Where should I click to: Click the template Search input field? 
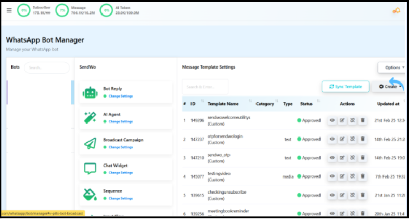pyautogui.click(x=205, y=87)
